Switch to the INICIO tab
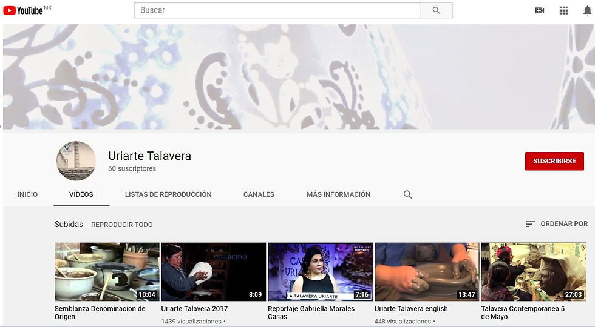595x327 pixels. pyautogui.click(x=27, y=194)
